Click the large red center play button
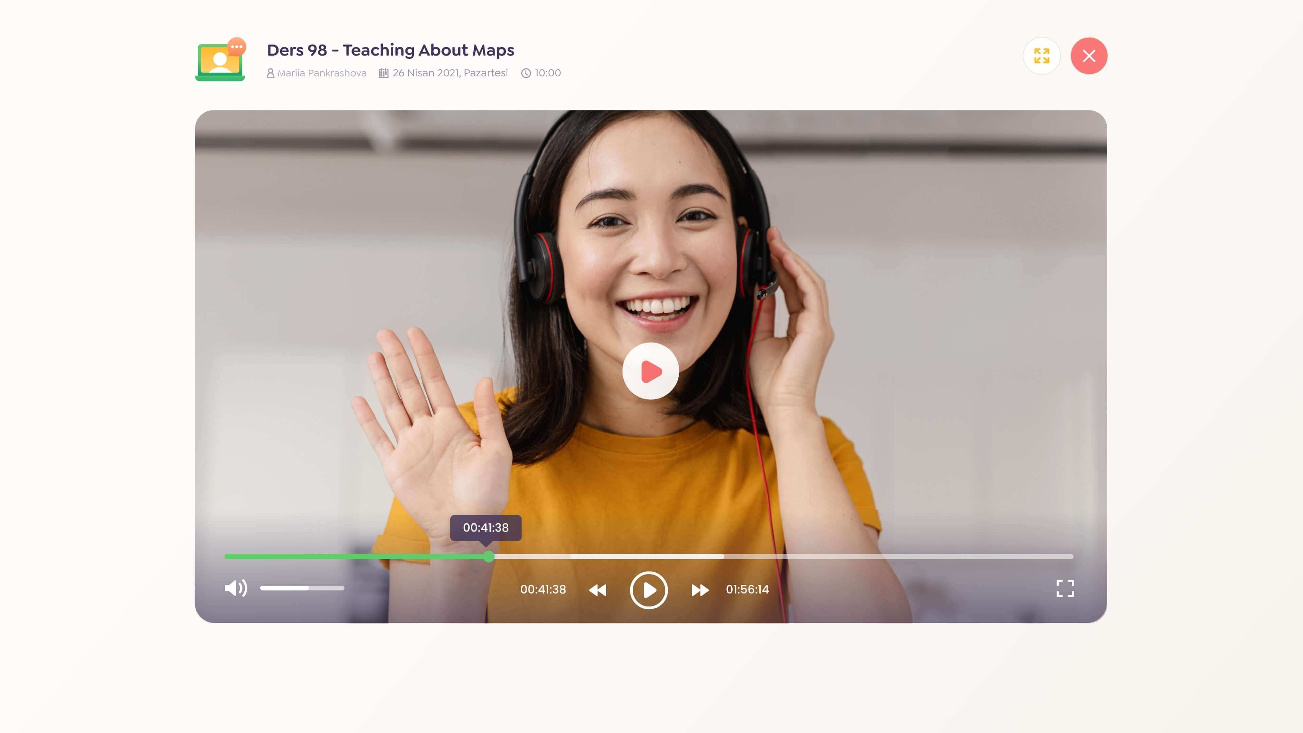This screenshot has width=1303, height=733. pyautogui.click(x=650, y=371)
